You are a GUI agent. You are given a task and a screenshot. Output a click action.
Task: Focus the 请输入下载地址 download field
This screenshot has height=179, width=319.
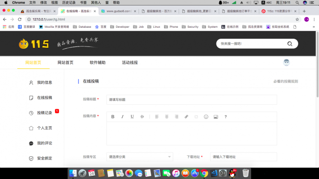pos(243,157)
